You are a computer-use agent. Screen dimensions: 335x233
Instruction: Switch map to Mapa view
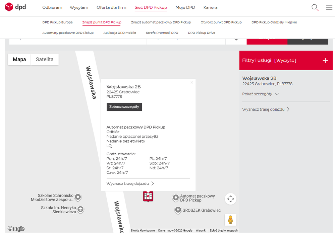coord(19,59)
